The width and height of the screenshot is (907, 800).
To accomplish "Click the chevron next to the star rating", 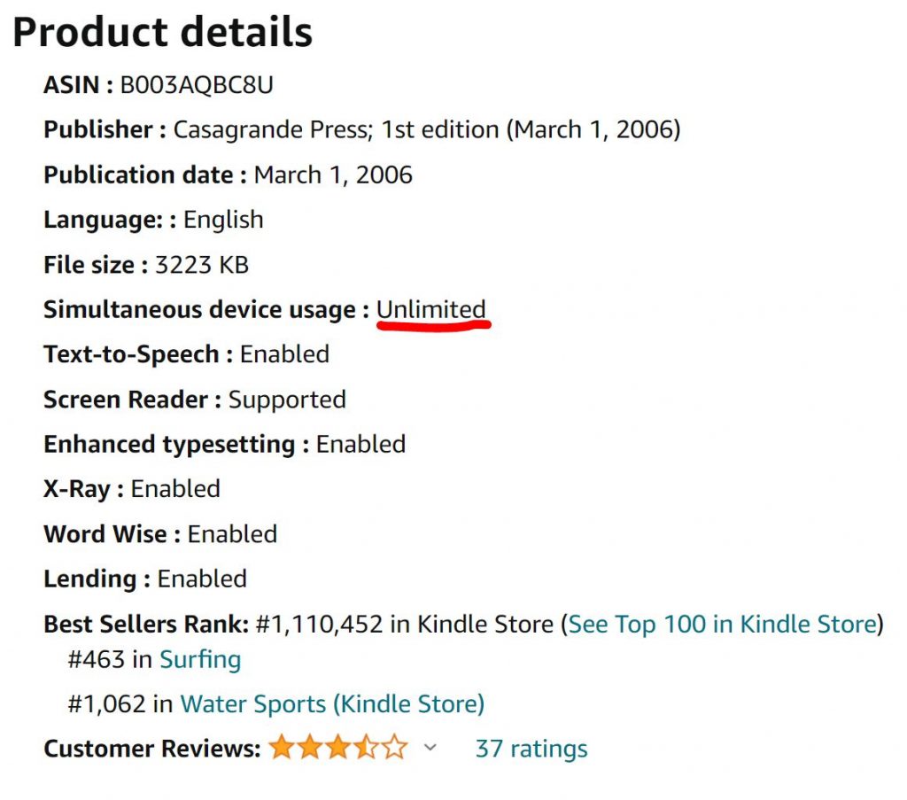I will tap(431, 749).
